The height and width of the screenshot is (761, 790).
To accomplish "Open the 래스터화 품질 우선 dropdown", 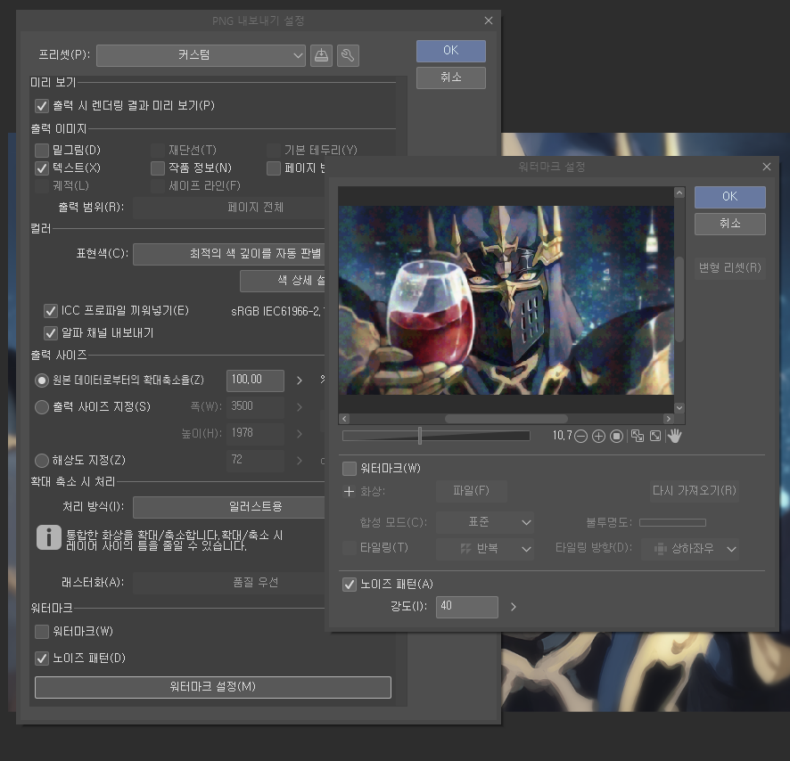I will tap(229, 583).
